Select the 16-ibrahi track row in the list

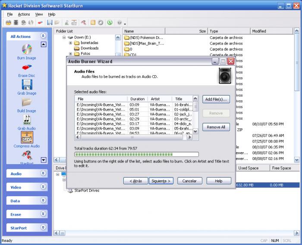pos(134,105)
